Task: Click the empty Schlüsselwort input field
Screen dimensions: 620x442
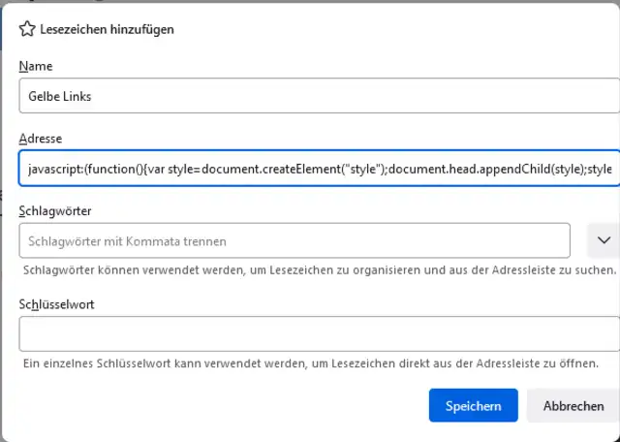Action: (317, 334)
